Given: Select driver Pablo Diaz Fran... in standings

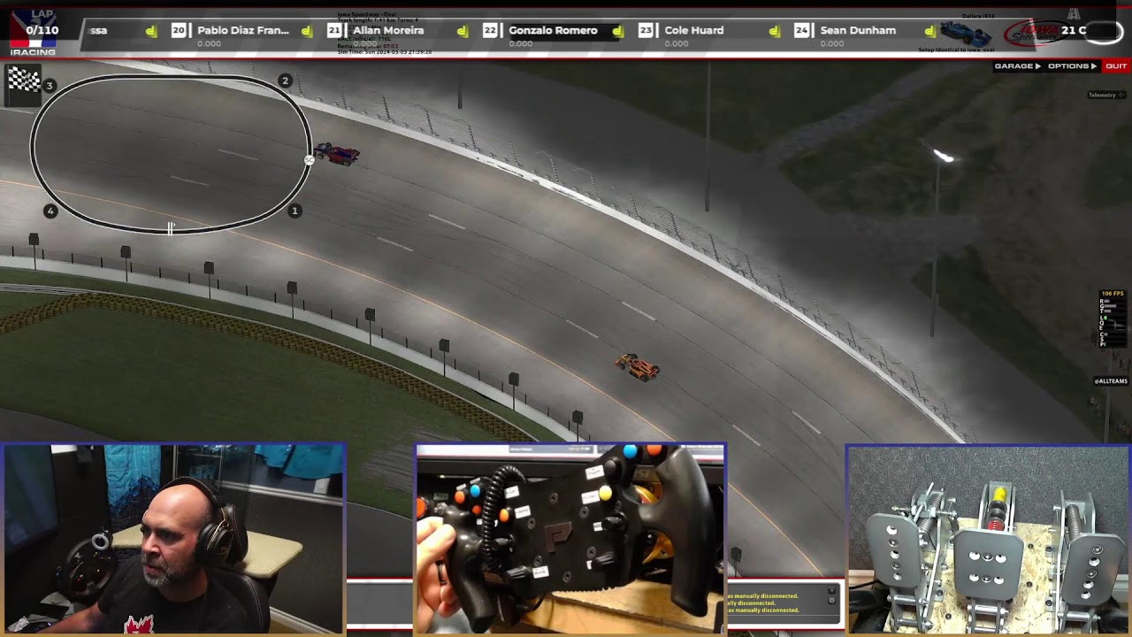Looking at the screenshot, I should (243, 30).
